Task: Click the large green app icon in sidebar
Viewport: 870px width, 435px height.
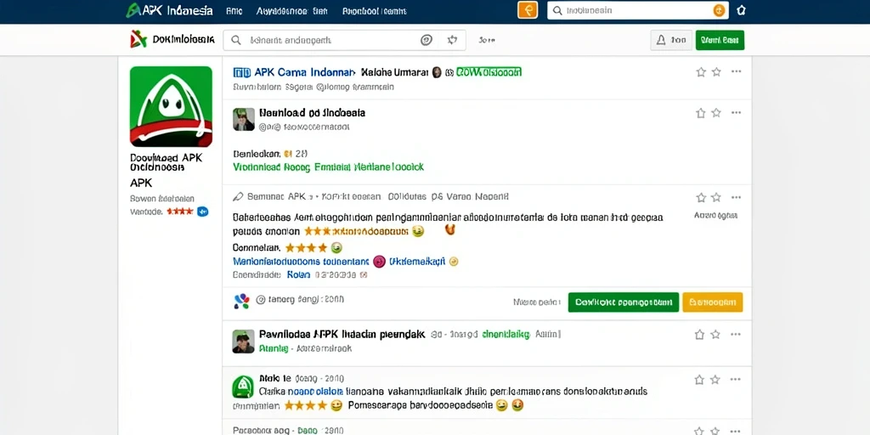Action: coord(171,106)
